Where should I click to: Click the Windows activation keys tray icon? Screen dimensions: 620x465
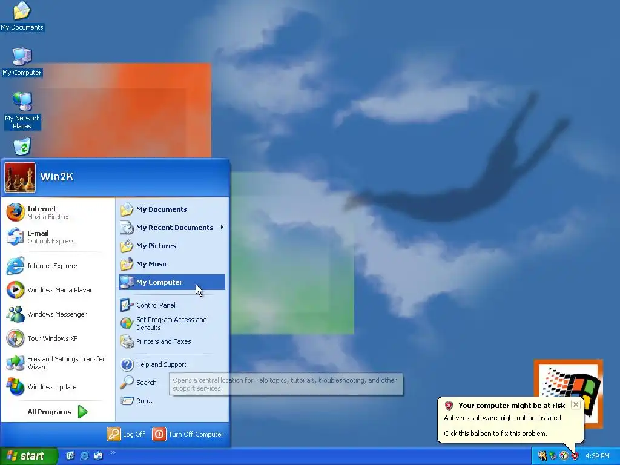pyautogui.click(x=542, y=457)
